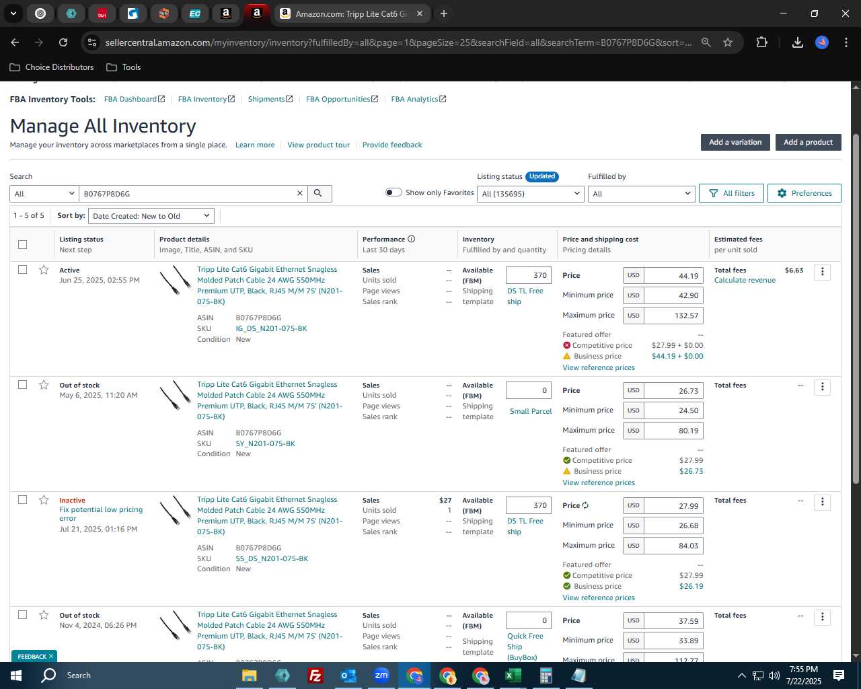Open FileZilla from the taskbar

(315, 676)
